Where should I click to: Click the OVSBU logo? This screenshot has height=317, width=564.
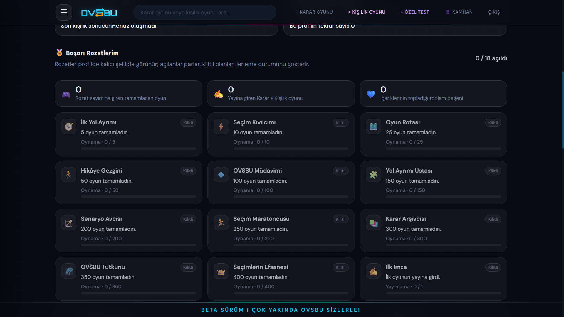coord(99,13)
